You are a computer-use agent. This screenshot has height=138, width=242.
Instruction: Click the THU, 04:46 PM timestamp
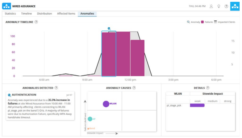[197, 6]
